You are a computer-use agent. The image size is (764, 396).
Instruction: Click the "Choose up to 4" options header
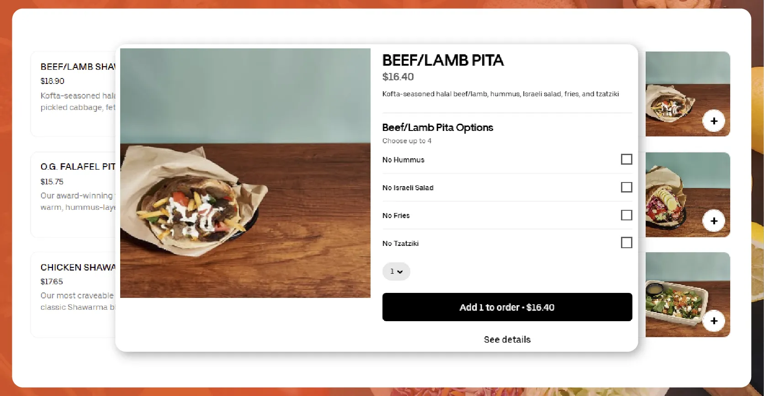coord(407,141)
